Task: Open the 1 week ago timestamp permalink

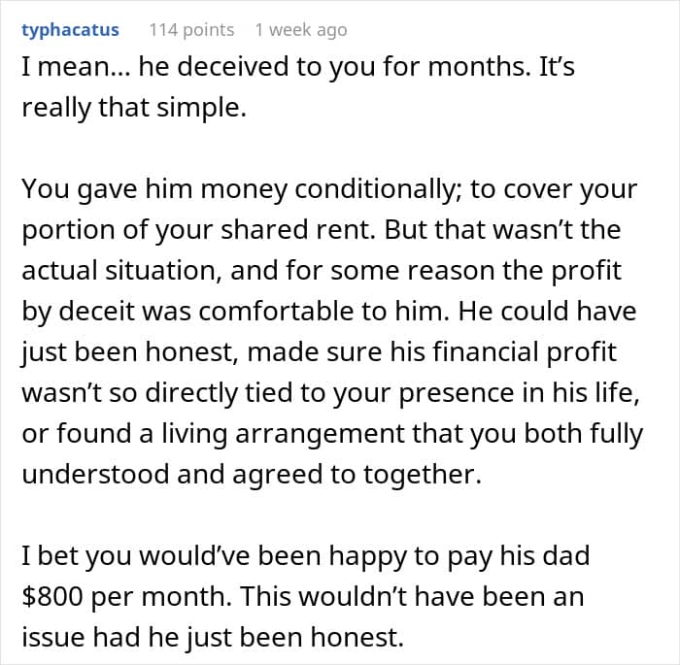Action: 301,30
